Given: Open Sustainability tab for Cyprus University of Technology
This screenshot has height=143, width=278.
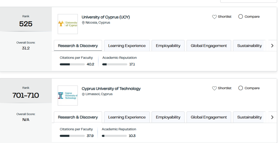Looking at the screenshot, I should point(249,117).
